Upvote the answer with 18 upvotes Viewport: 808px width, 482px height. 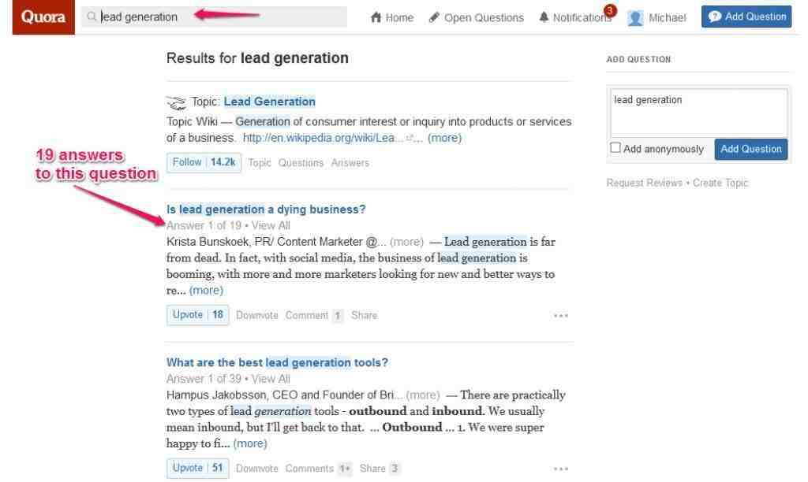coord(197,315)
